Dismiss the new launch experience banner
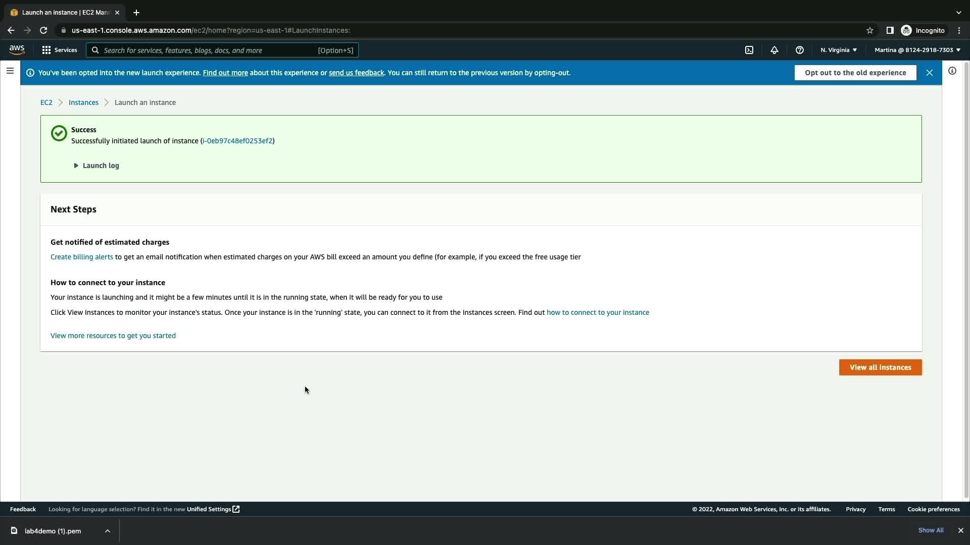 [929, 73]
